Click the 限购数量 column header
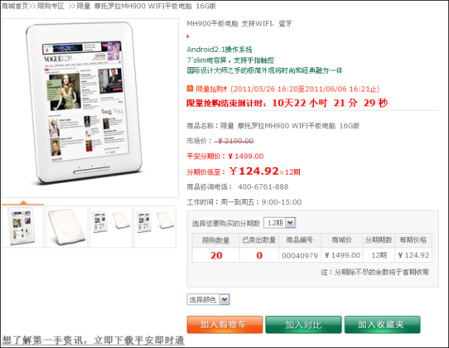 (216, 240)
